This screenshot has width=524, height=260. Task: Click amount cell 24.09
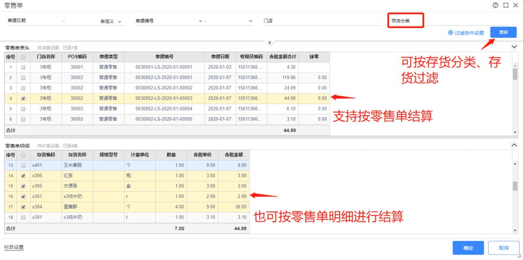(283, 88)
